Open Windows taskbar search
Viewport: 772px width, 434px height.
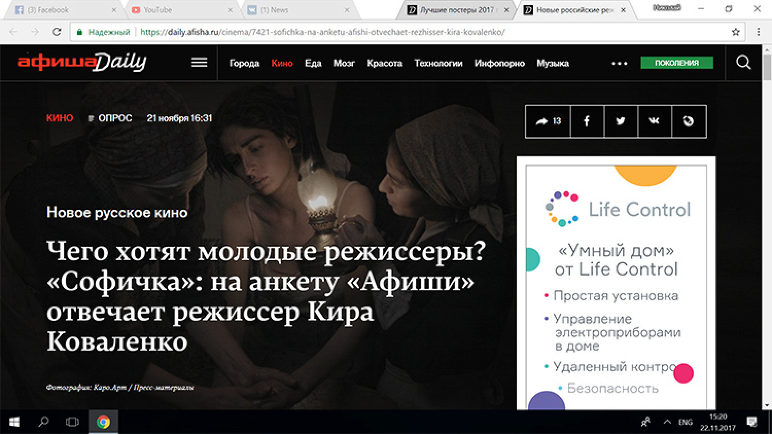44,422
